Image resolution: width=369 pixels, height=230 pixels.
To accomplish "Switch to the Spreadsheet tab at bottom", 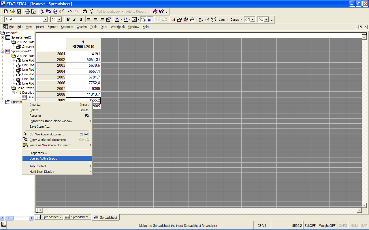I will point(106,218).
